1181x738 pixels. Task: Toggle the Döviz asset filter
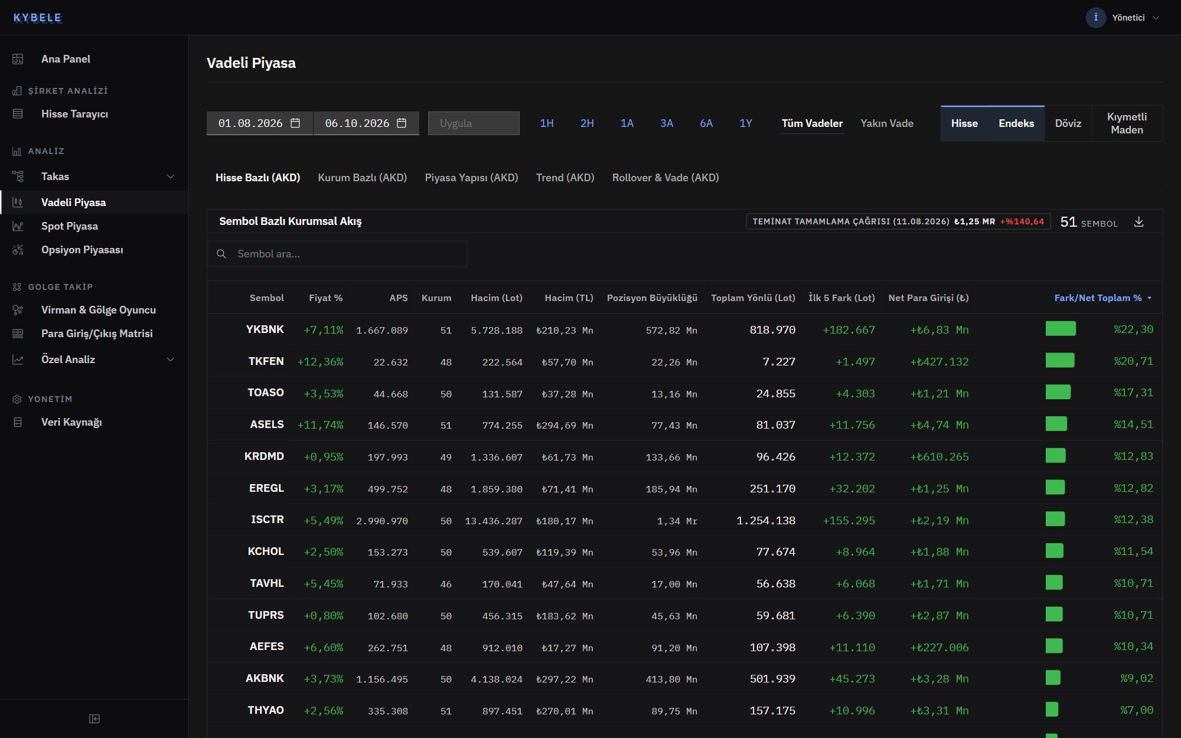(1068, 123)
